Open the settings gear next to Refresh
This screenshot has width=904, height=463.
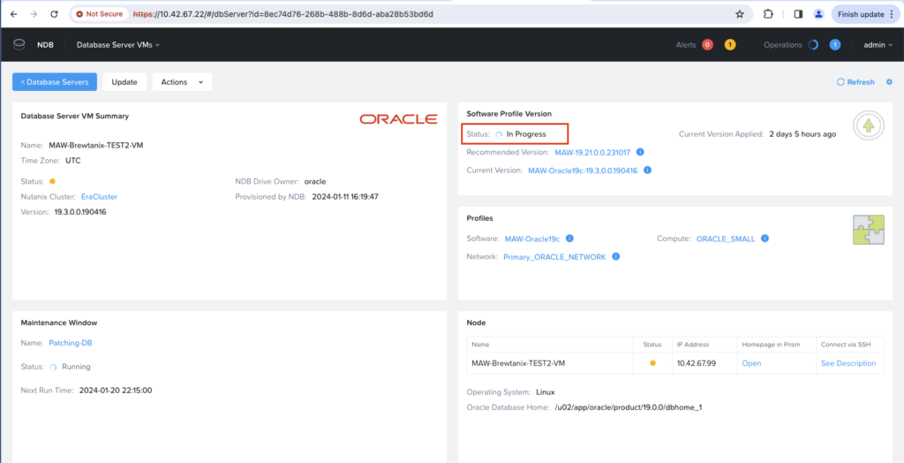pos(888,82)
